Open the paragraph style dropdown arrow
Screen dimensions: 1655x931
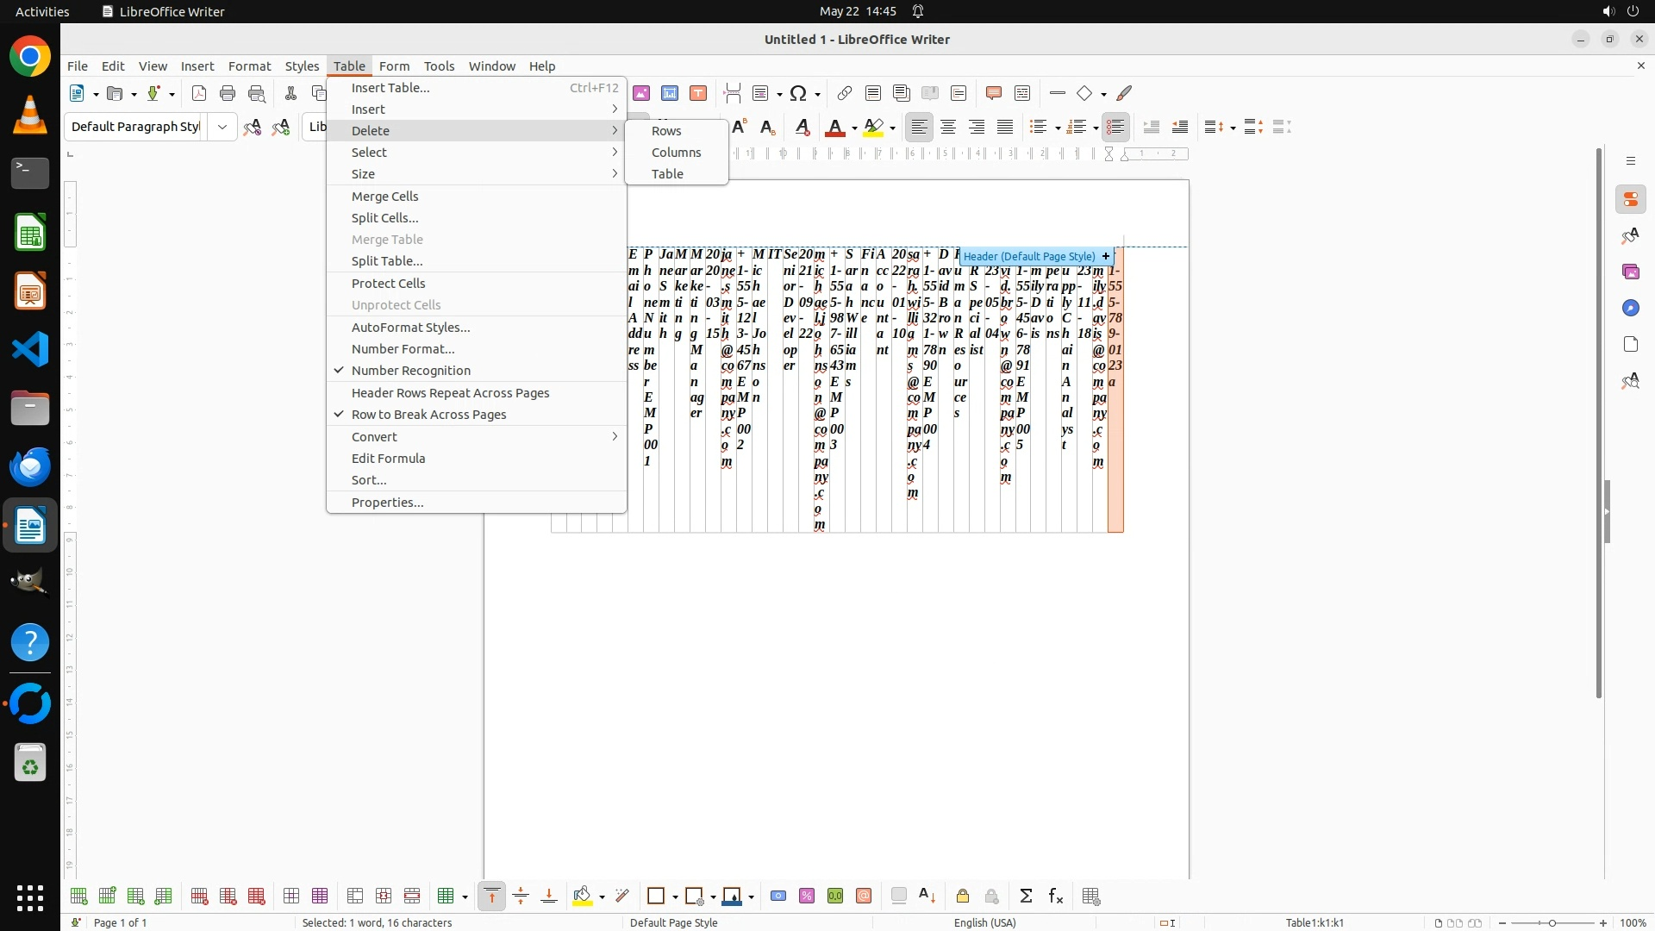[222, 127]
